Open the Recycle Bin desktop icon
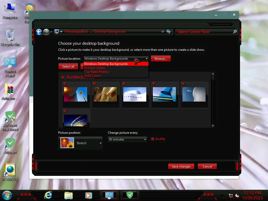 10,38
